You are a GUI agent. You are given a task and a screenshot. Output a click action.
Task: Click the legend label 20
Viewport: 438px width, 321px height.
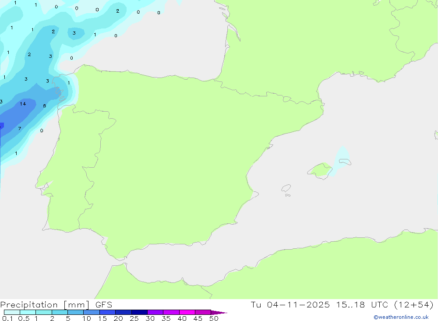(x=118, y=318)
